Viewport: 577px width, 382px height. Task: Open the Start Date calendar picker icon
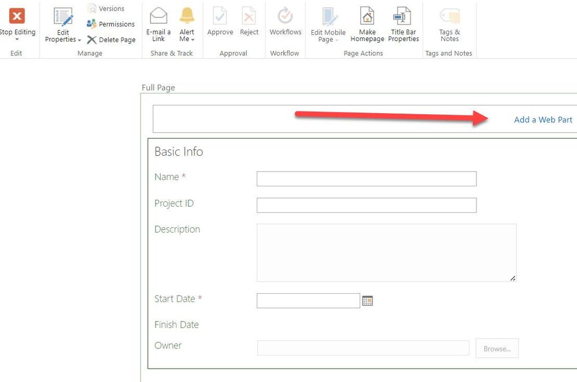(x=367, y=301)
